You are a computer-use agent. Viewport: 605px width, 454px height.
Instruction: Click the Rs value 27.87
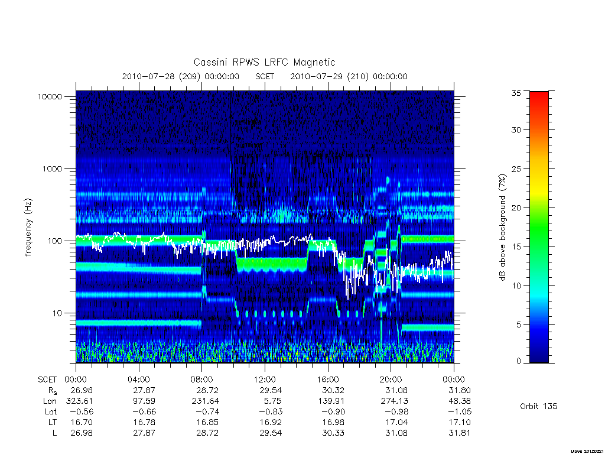(x=144, y=390)
